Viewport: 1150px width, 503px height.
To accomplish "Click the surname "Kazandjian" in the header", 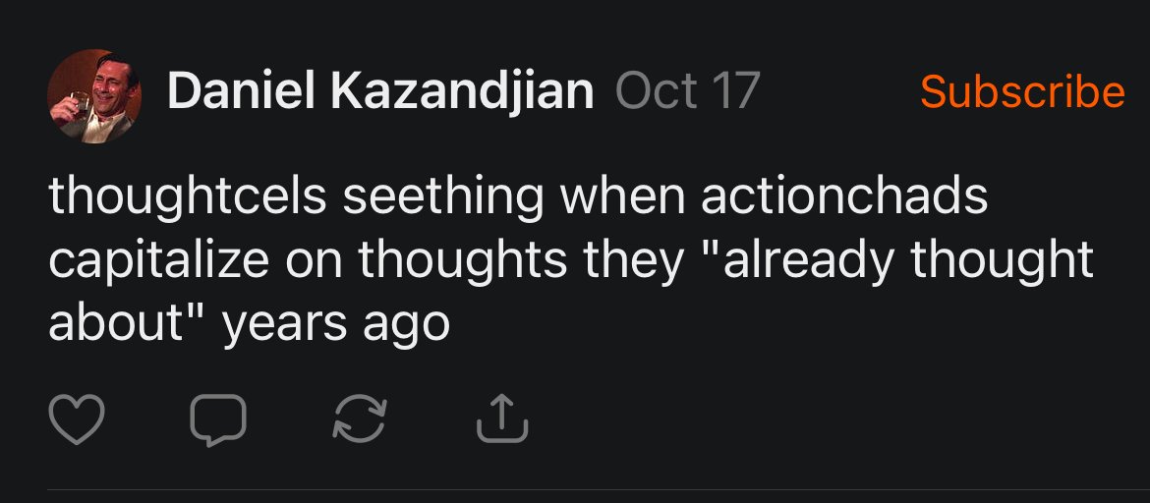I will pos(462,92).
